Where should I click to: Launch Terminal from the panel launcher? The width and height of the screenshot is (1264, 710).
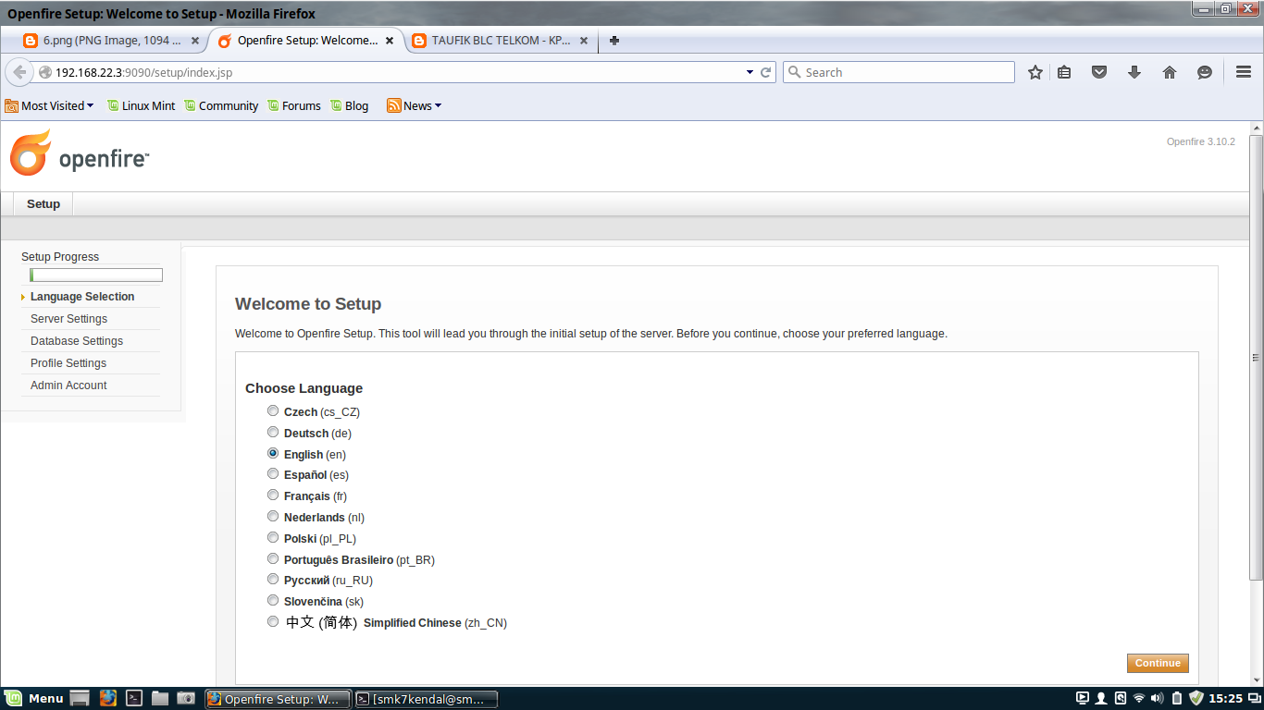(x=134, y=698)
